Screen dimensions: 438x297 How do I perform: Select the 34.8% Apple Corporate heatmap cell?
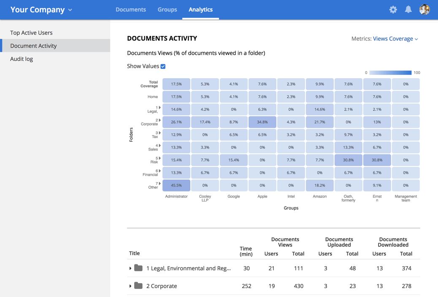[x=262, y=122]
